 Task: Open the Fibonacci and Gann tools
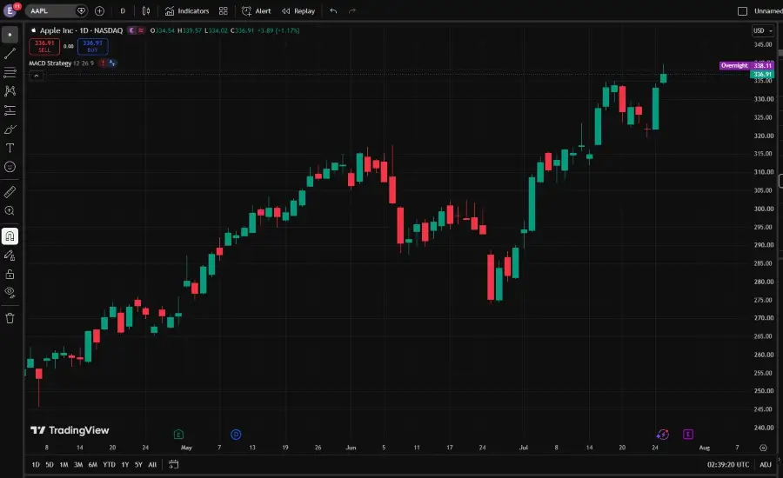tap(10, 72)
